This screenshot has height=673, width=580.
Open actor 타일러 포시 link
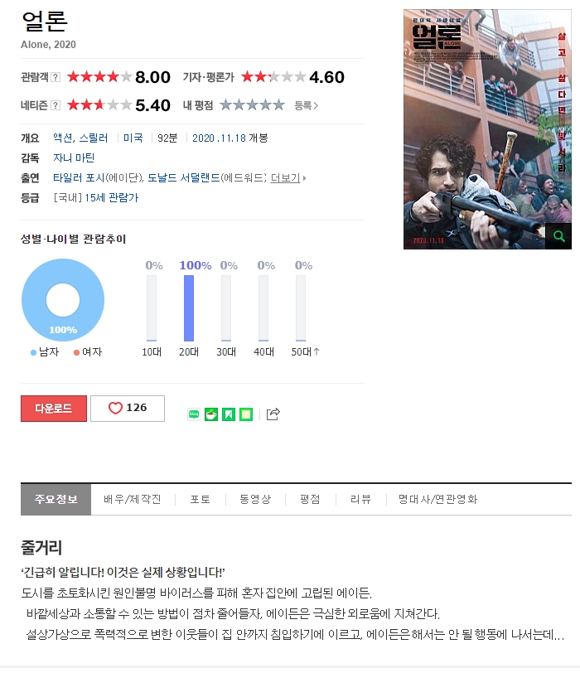pyautogui.click(x=79, y=177)
